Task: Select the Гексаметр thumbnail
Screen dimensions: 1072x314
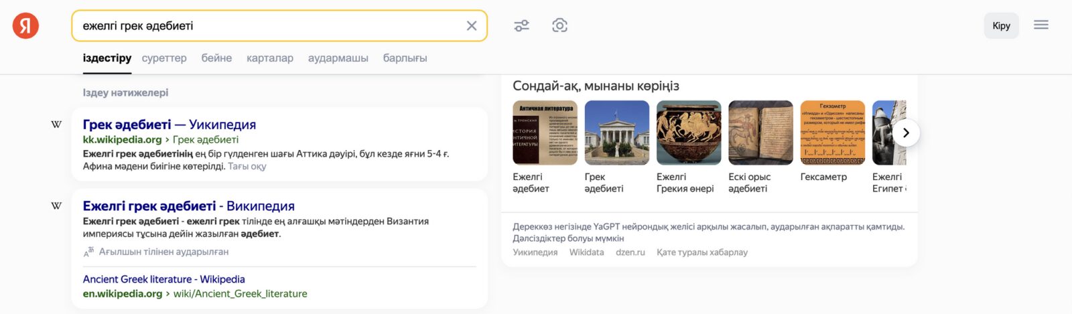Action: click(x=833, y=133)
